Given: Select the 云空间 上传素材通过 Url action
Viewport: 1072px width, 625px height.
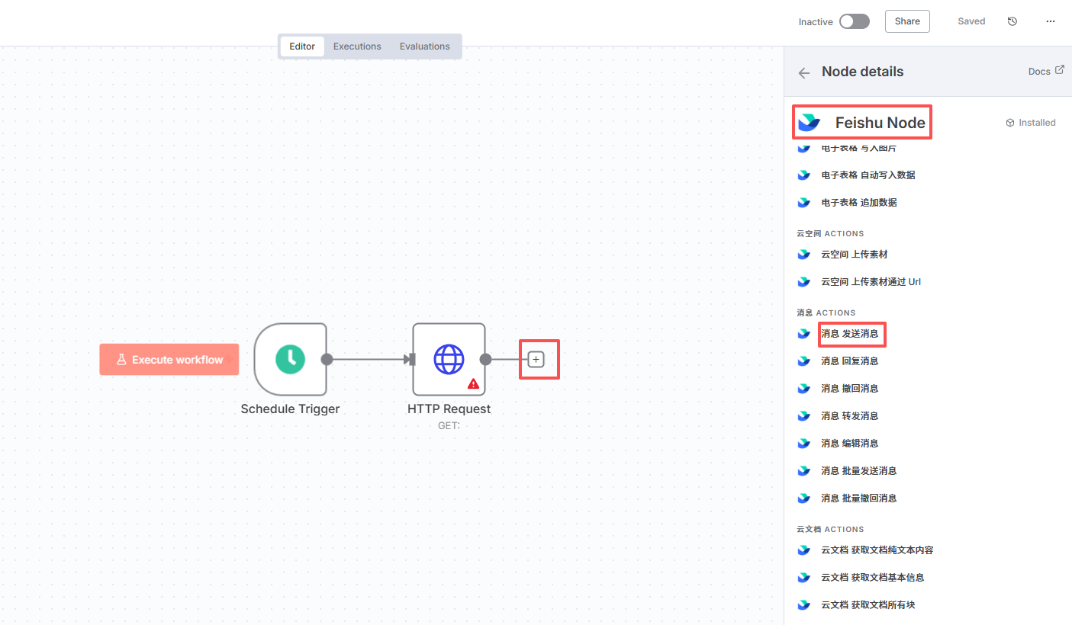Looking at the screenshot, I should [x=871, y=282].
